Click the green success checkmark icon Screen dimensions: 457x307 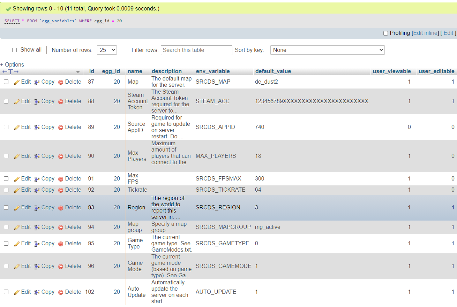point(8,8)
